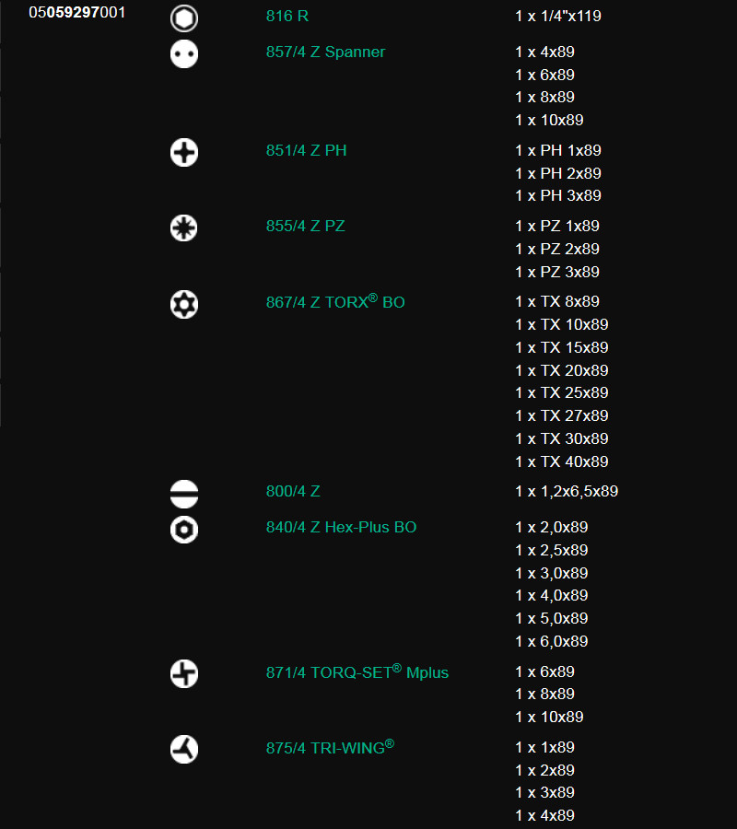Click the Hex-Plus BO profile icon
The width and height of the screenshot is (737, 829).
click(x=184, y=530)
